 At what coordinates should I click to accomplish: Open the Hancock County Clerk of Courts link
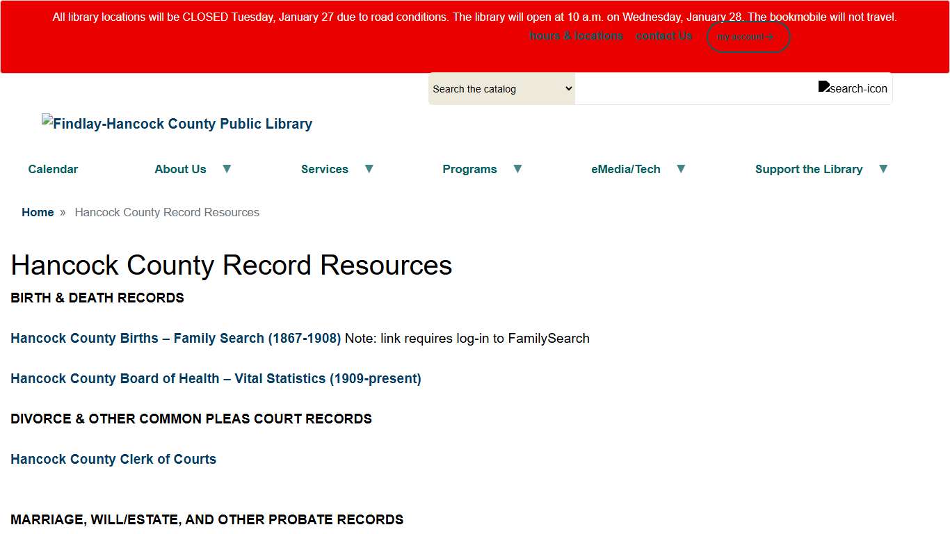(113, 459)
